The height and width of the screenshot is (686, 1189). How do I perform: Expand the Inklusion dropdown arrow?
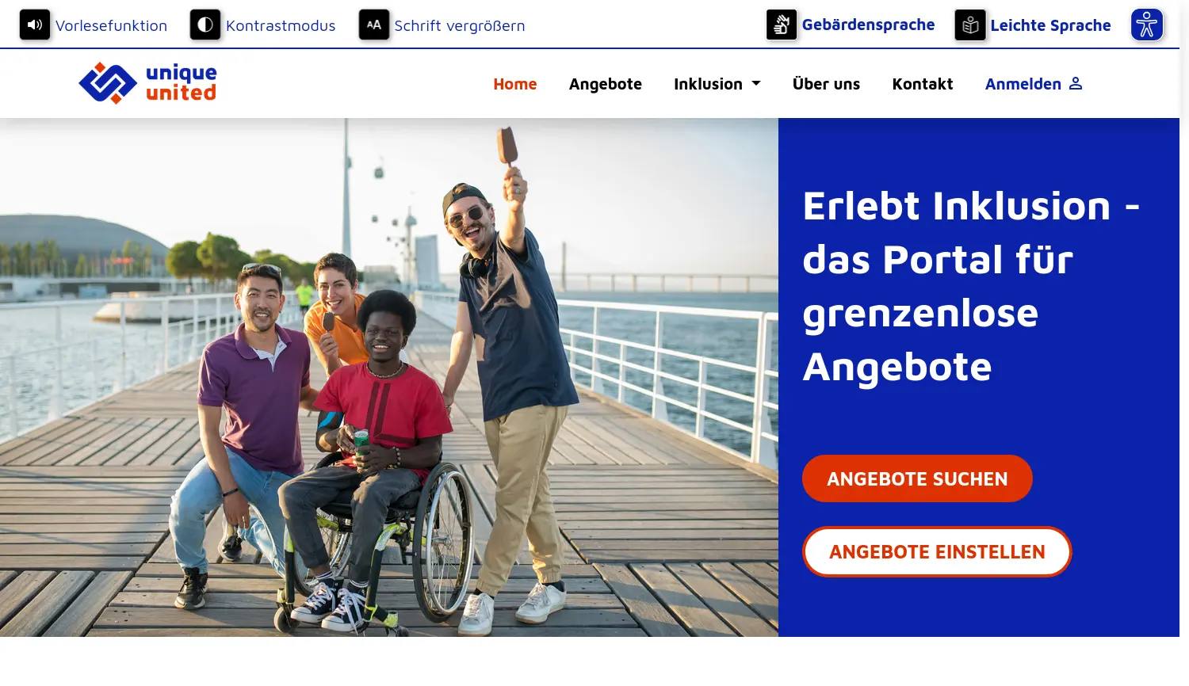(x=756, y=83)
